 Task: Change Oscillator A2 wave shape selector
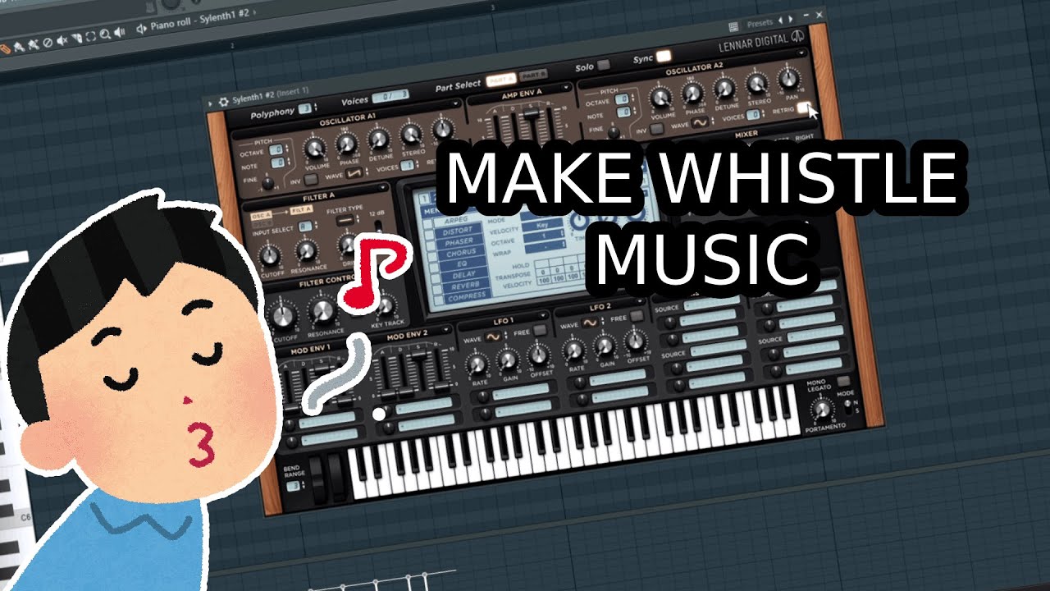700,122
